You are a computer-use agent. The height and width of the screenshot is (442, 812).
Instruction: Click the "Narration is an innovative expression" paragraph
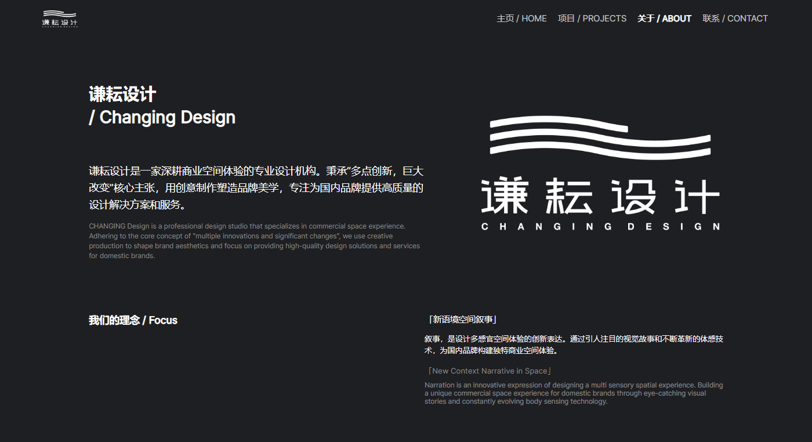tap(573, 393)
